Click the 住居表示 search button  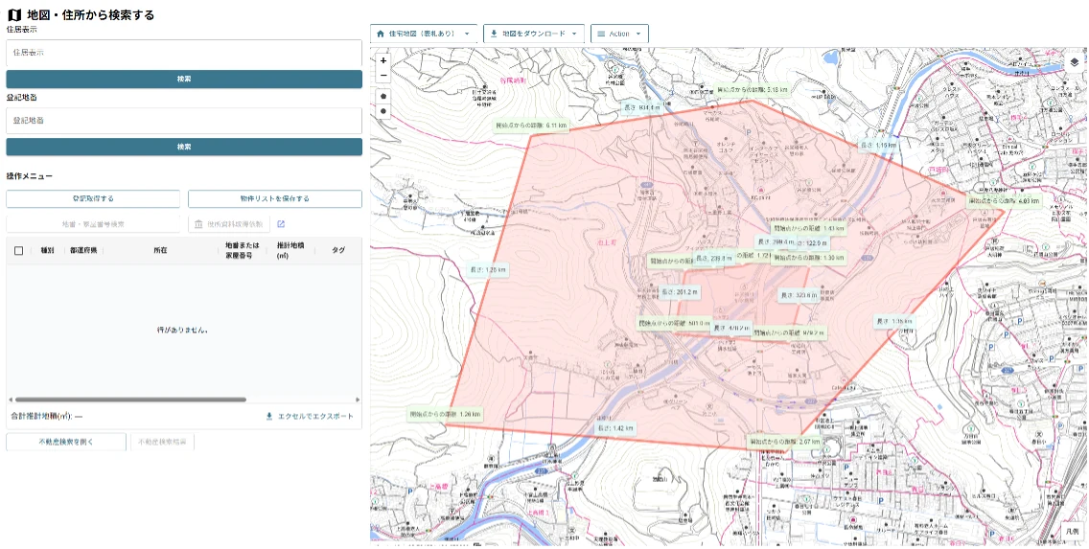(x=184, y=80)
